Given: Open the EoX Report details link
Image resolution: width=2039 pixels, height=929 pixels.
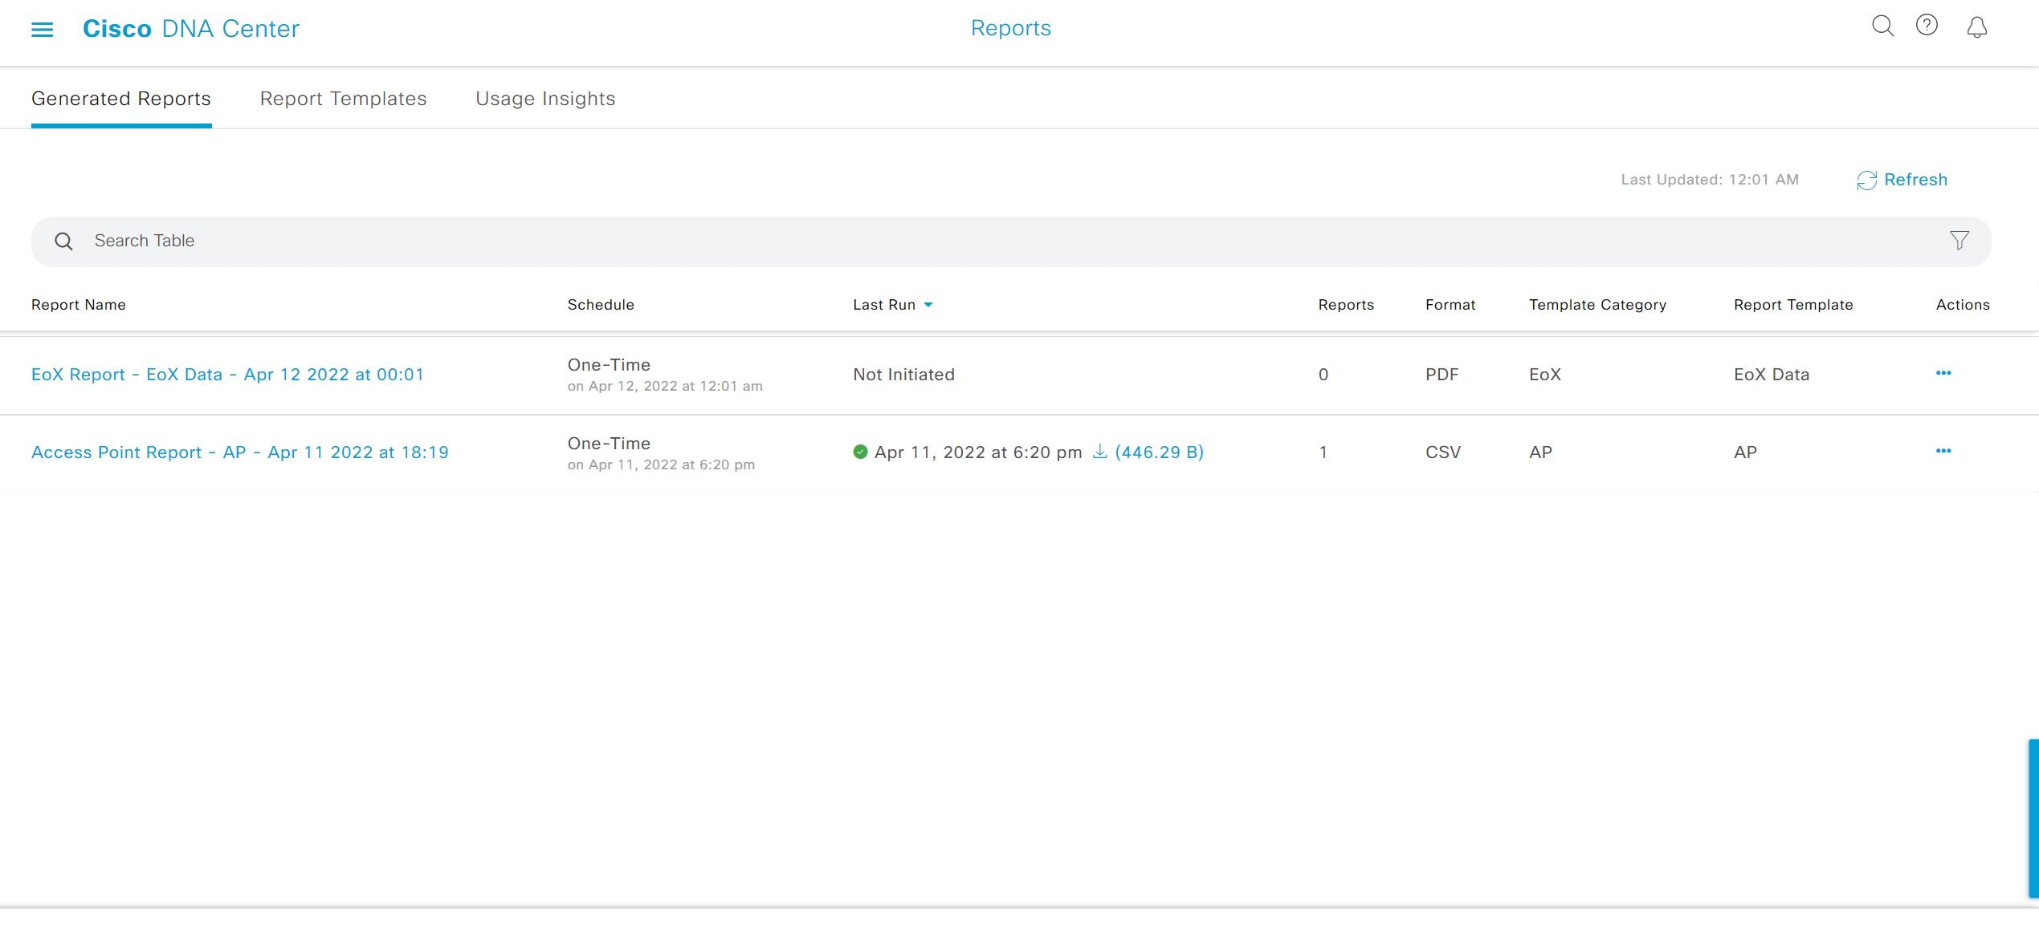Looking at the screenshot, I should pos(227,374).
